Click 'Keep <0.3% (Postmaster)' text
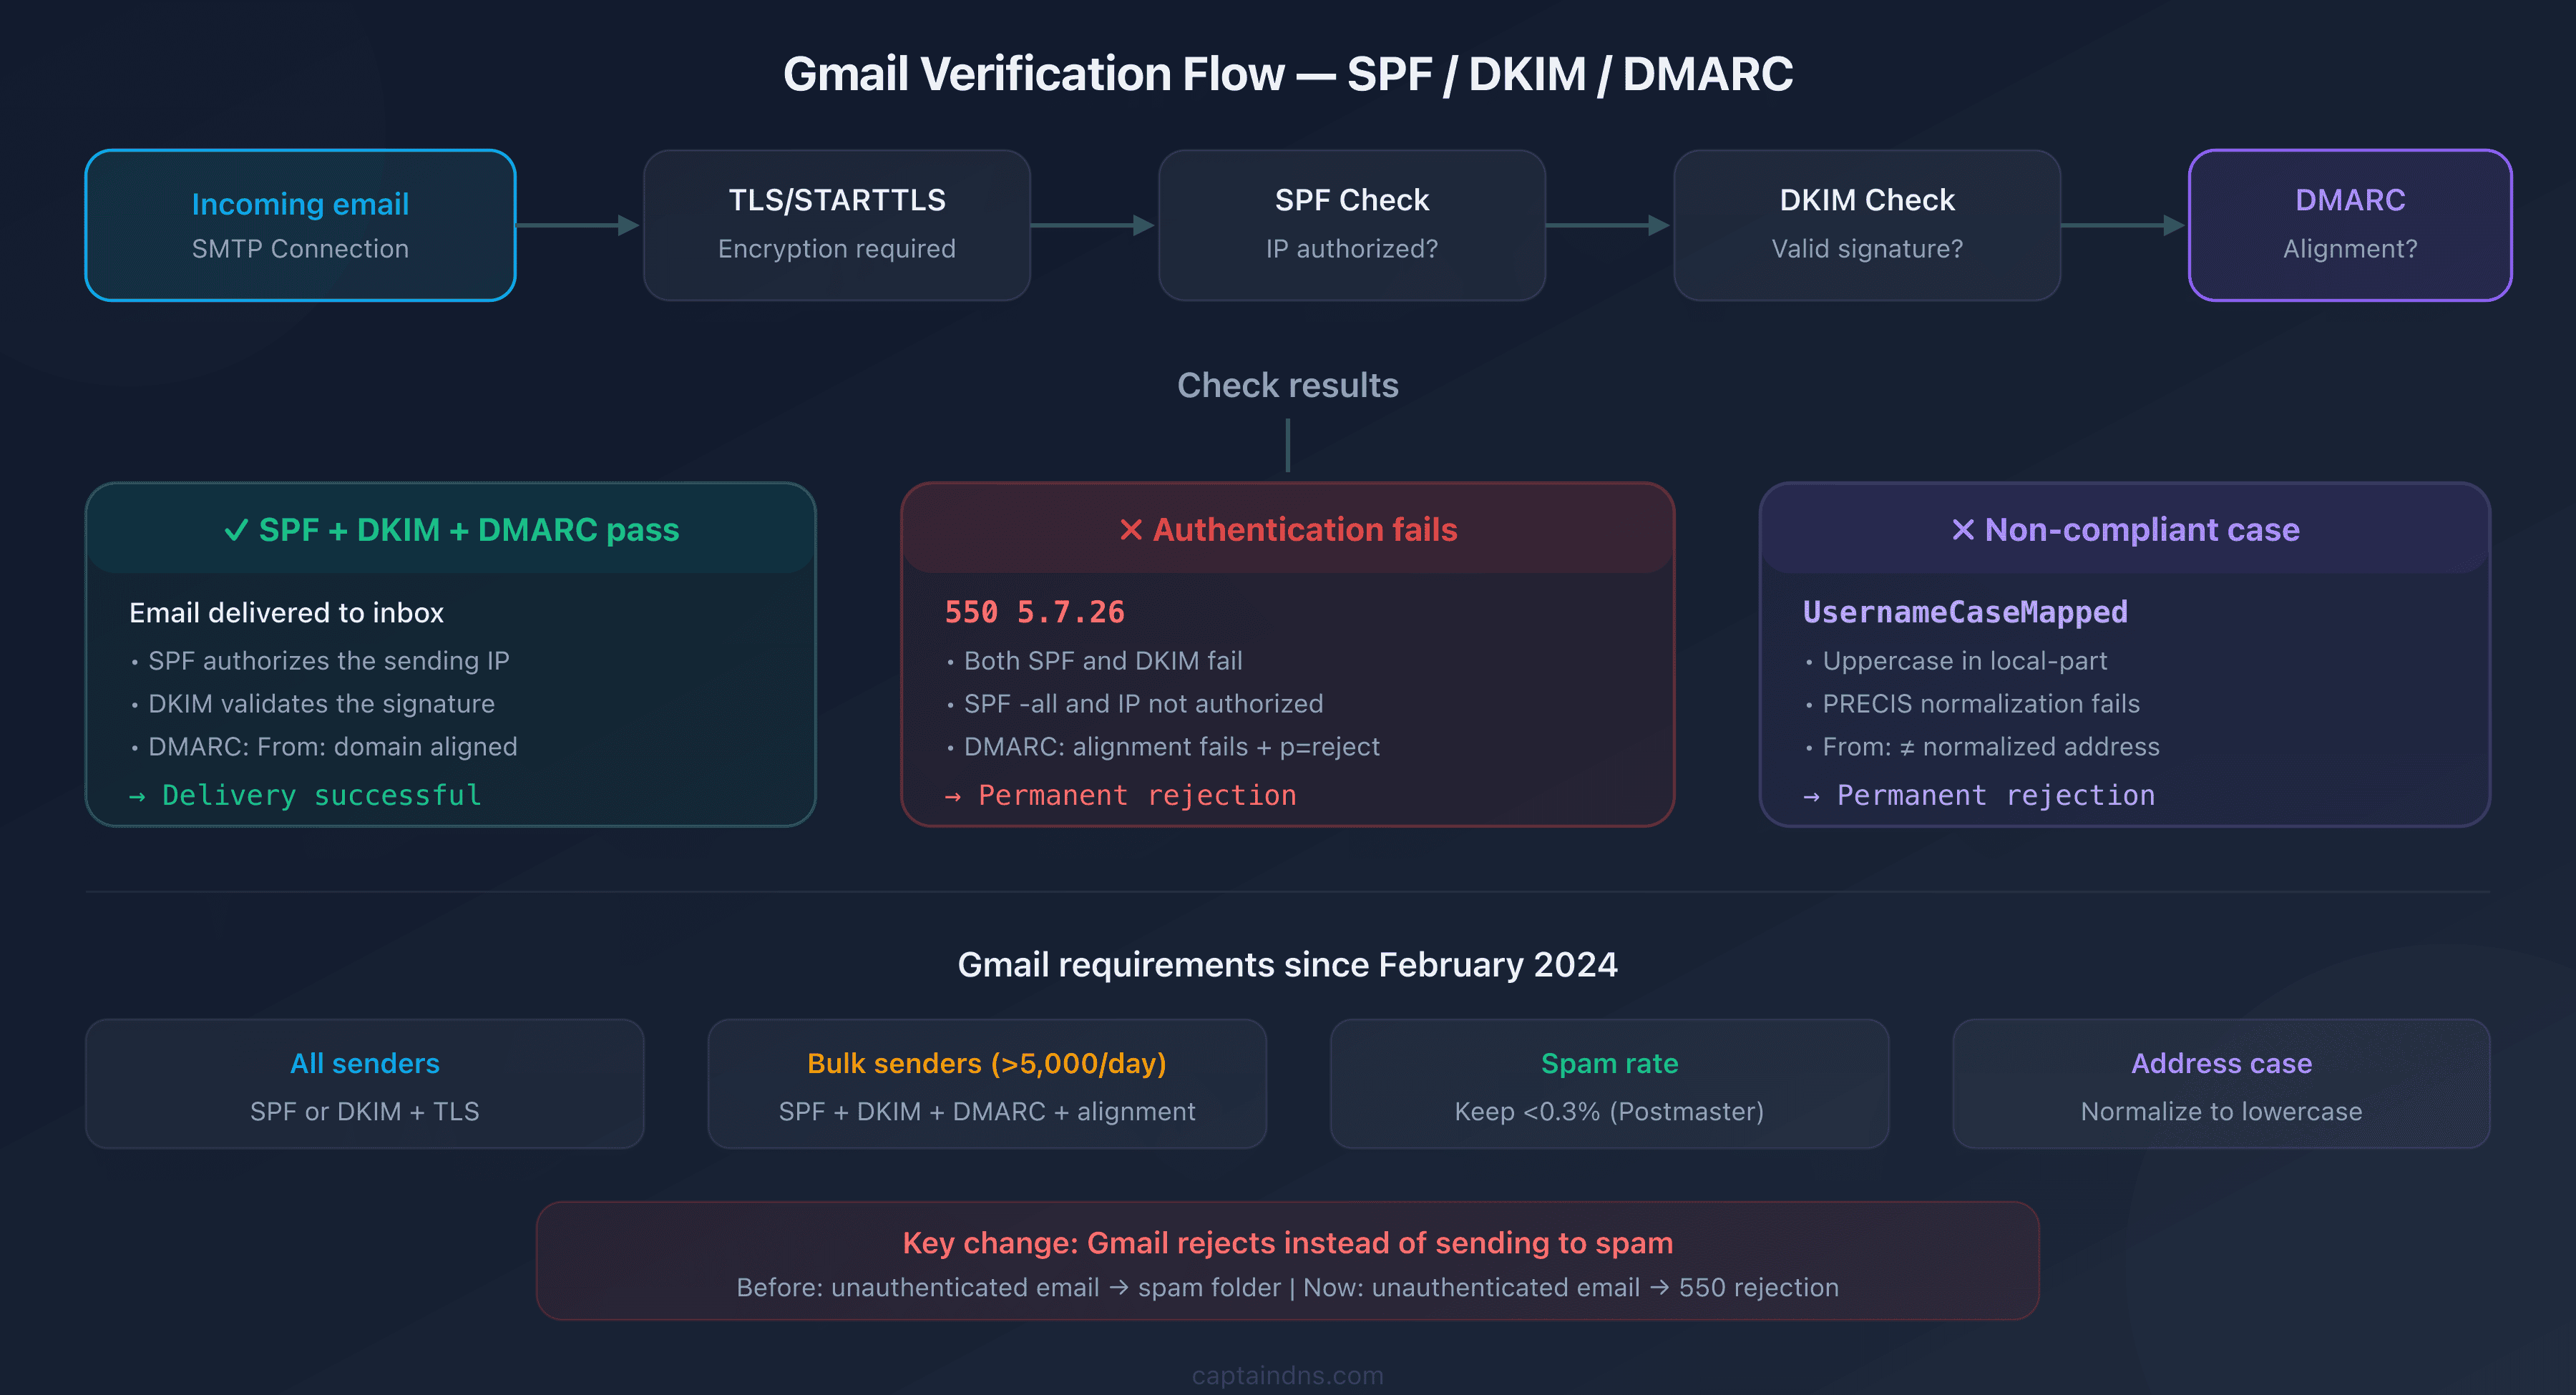 coord(1609,1112)
